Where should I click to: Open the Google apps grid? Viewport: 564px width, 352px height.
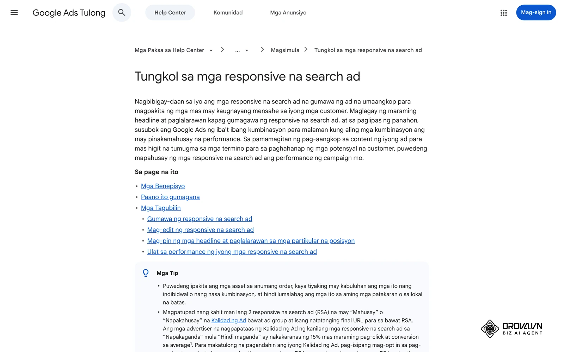[503, 13]
